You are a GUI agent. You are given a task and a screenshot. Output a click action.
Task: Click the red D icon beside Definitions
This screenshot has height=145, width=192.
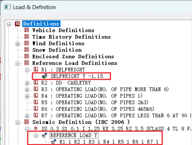coord(17,24)
